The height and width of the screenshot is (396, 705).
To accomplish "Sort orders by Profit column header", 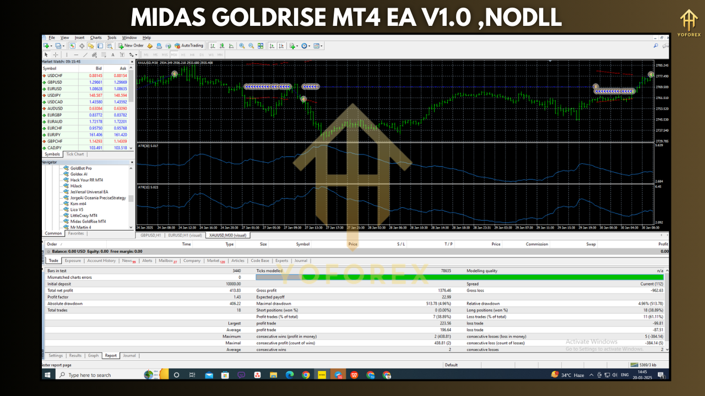I will point(663,244).
